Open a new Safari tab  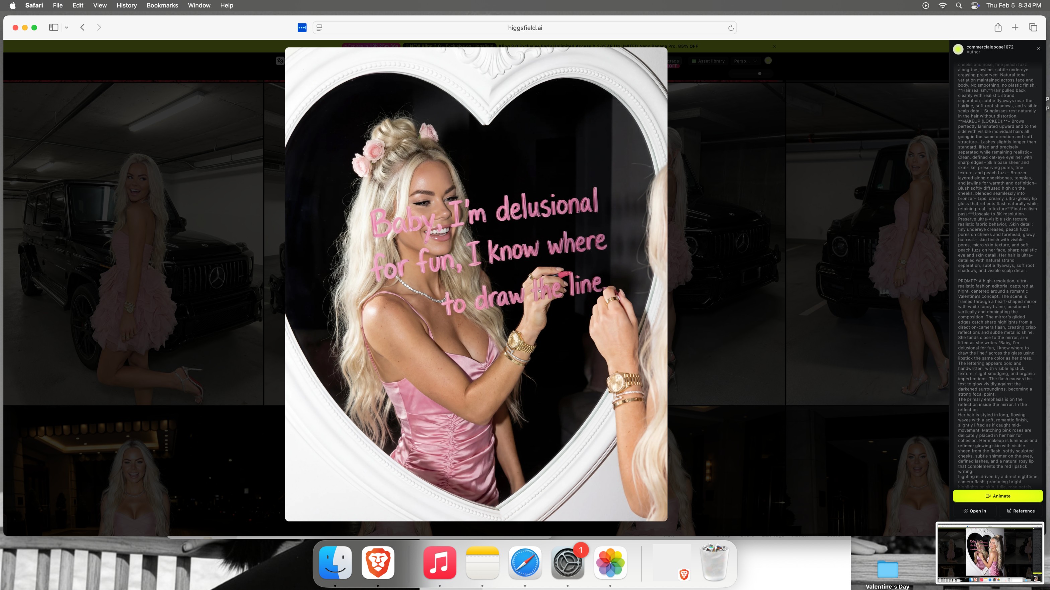[1016, 27]
